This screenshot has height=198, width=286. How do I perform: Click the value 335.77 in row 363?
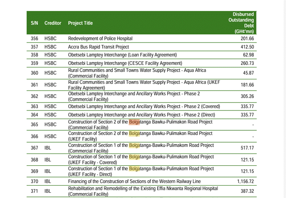coord(247,106)
